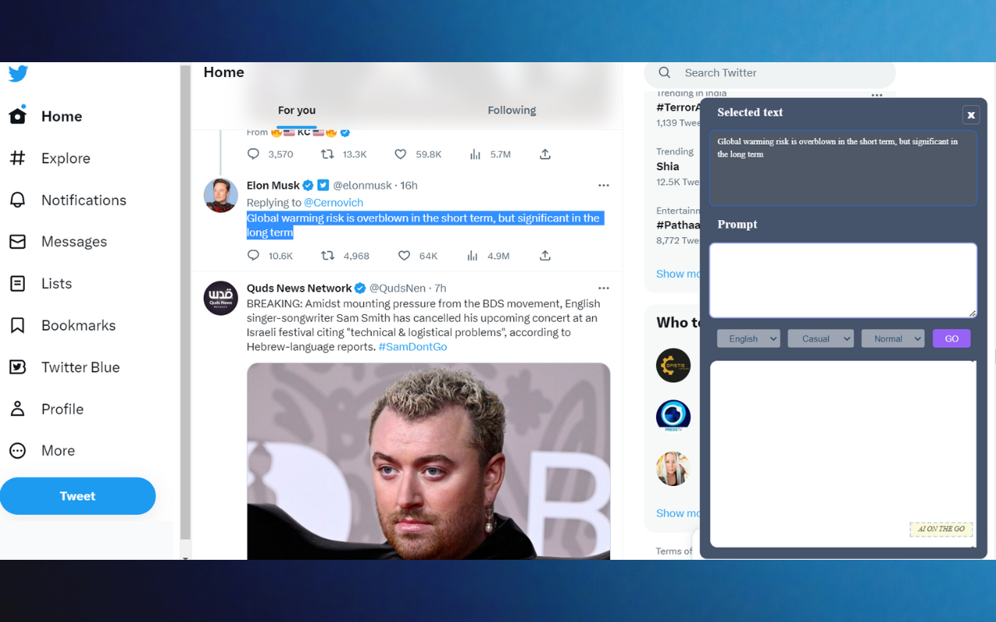The height and width of the screenshot is (622, 996).
Task: Like Elon Musk's tweet (64K)
Action: (x=404, y=255)
